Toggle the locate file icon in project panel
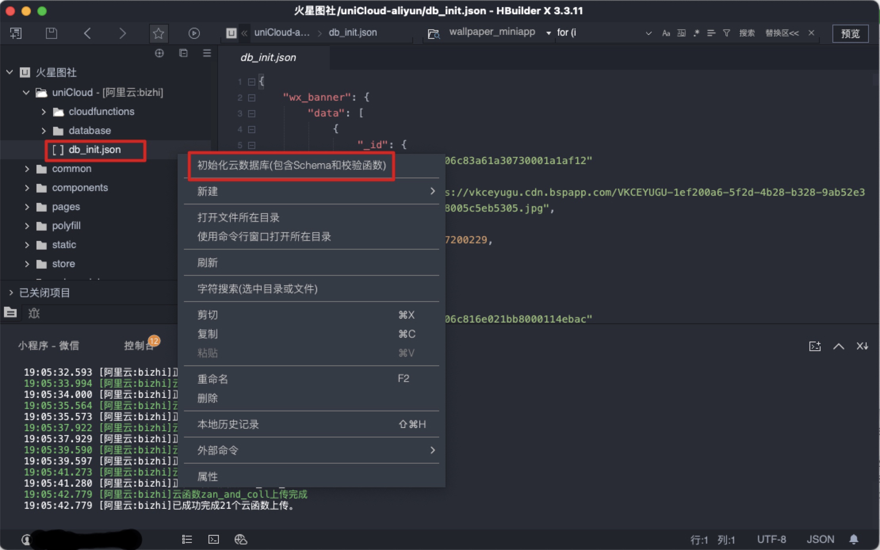Screen dimensions: 880x550 point(159,53)
